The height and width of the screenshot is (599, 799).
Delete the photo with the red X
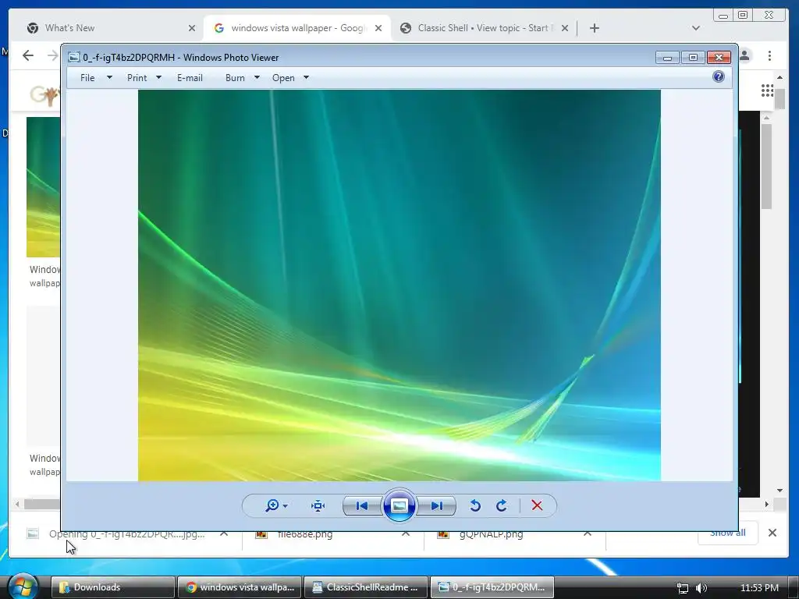537,505
